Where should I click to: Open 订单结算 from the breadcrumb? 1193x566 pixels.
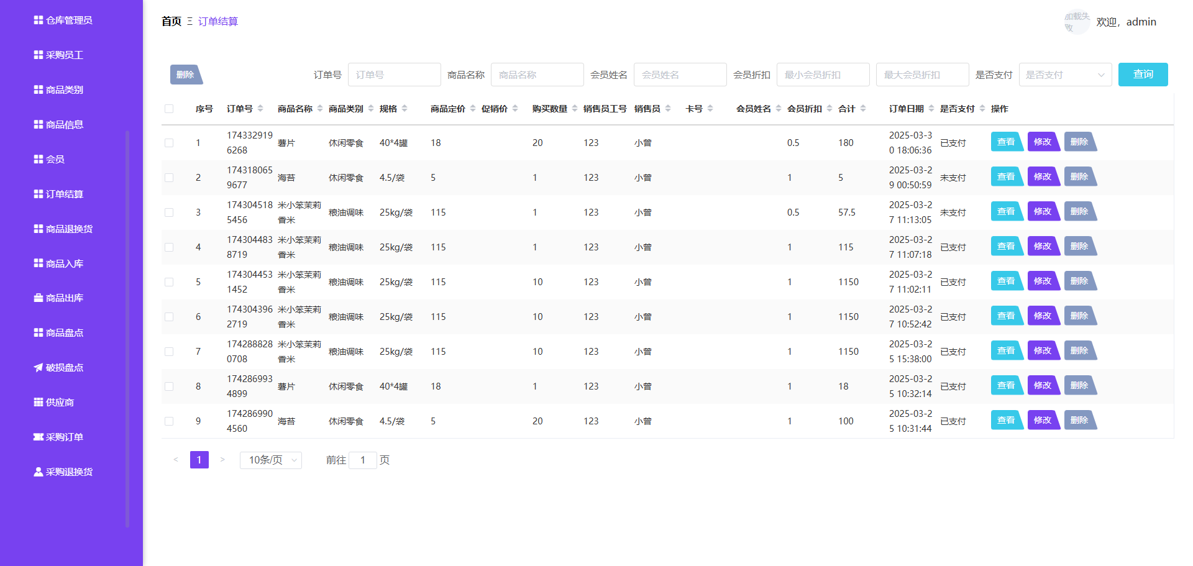point(217,21)
